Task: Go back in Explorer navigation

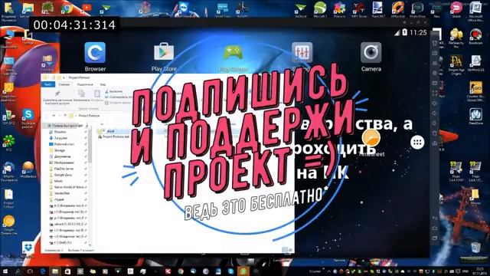Action: click(53, 116)
